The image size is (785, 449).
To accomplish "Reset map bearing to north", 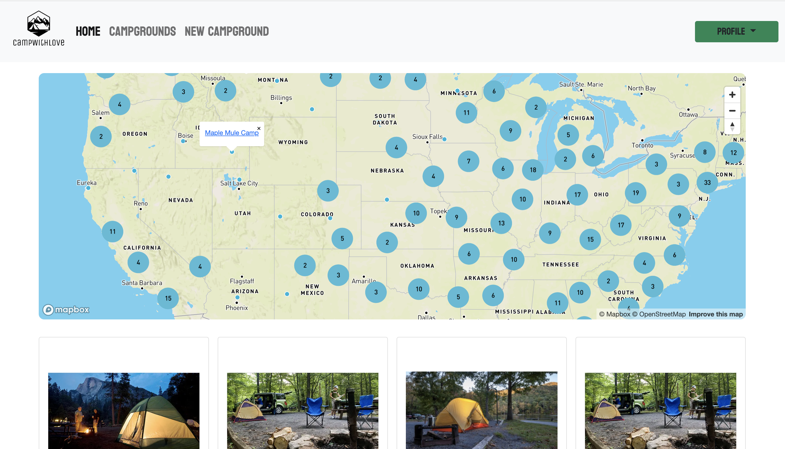I will click(732, 127).
